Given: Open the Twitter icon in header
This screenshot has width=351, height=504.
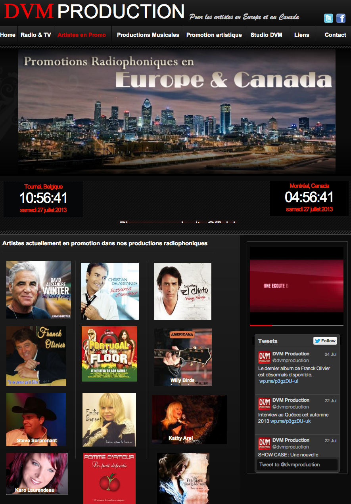Looking at the screenshot, I should coord(328,18).
